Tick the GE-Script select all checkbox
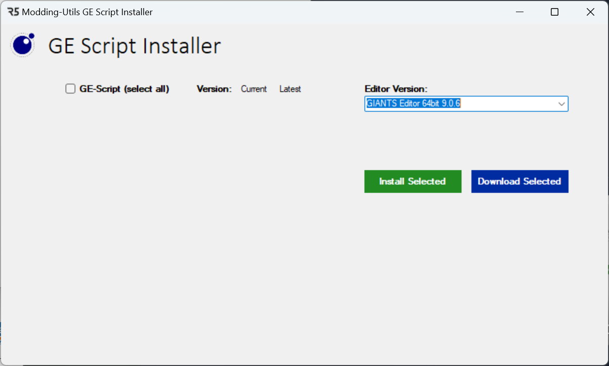 coord(70,89)
